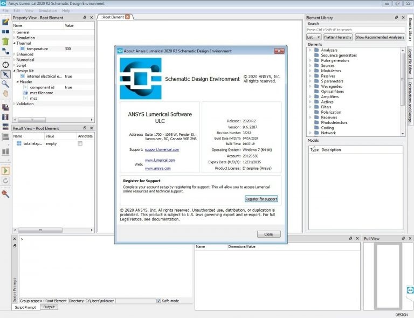This screenshot has height=318, width=414.
Task: Click the rotate overlapping squares icon
Action: pyautogui.click(x=5, y=107)
